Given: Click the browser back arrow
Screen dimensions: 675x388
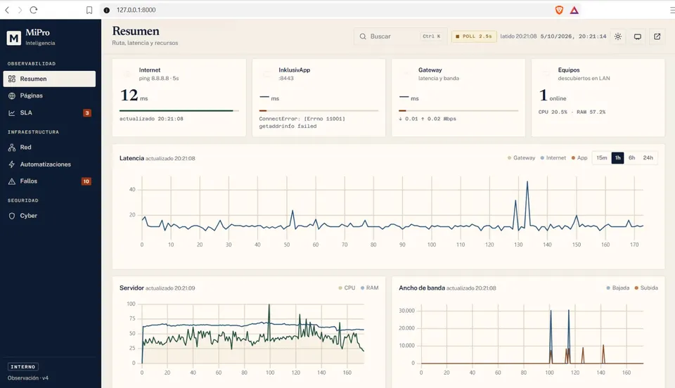Looking at the screenshot, I should (7, 10).
